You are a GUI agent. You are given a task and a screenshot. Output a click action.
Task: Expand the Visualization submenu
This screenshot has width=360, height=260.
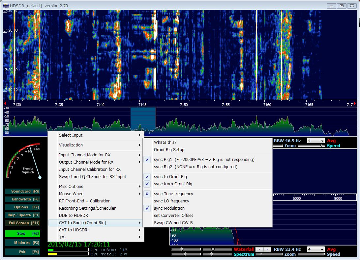coord(96,145)
